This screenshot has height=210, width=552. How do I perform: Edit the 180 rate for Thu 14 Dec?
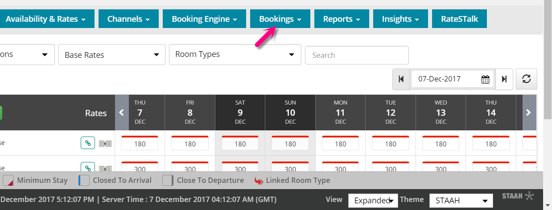tap(491, 144)
